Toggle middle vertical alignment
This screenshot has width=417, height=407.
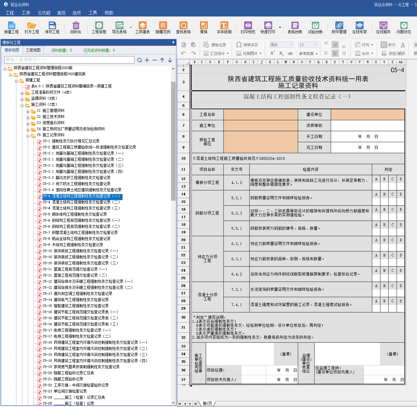[x=335, y=45]
